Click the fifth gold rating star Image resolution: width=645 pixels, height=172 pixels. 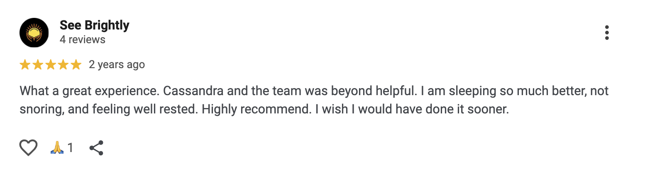coord(76,65)
